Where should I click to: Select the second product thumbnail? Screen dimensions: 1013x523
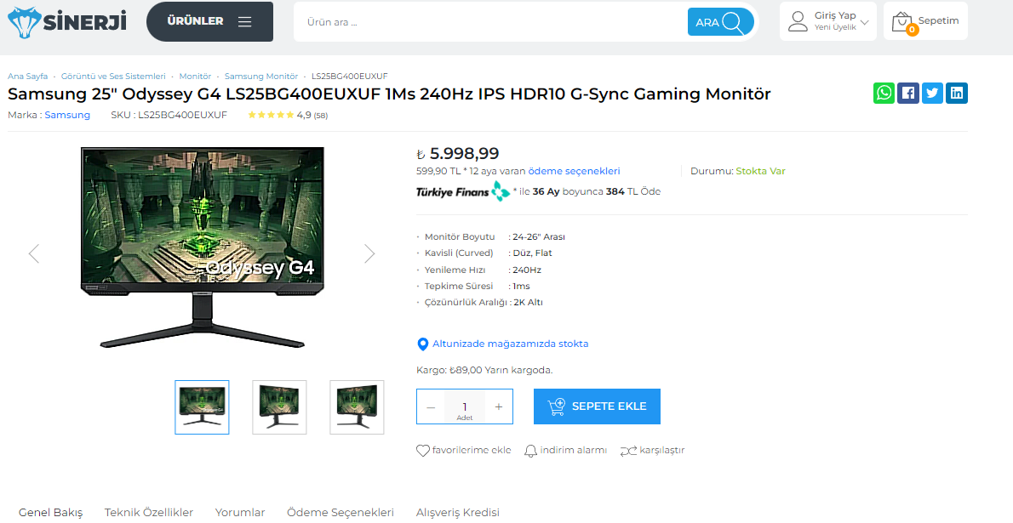(279, 406)
